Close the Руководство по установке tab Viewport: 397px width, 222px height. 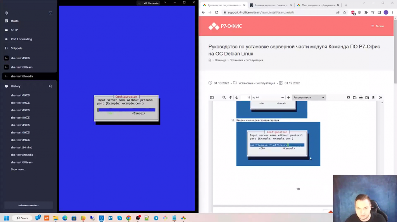pos(244,5)
